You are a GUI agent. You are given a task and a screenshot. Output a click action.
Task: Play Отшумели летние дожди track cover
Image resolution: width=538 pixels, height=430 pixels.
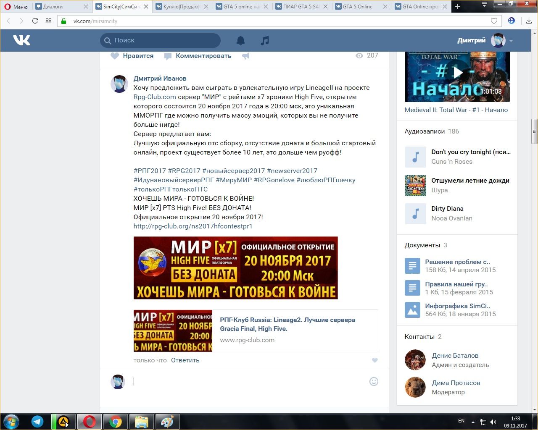(x=415, y=185)
